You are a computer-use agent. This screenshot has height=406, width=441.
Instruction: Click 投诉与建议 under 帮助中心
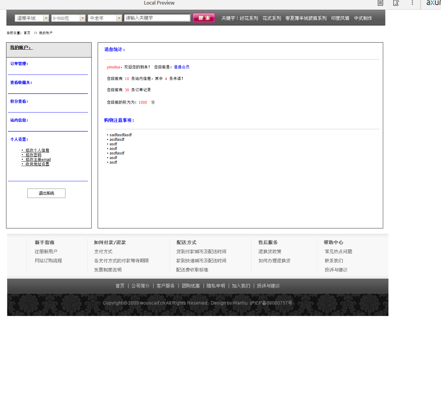tap(336, 270)
